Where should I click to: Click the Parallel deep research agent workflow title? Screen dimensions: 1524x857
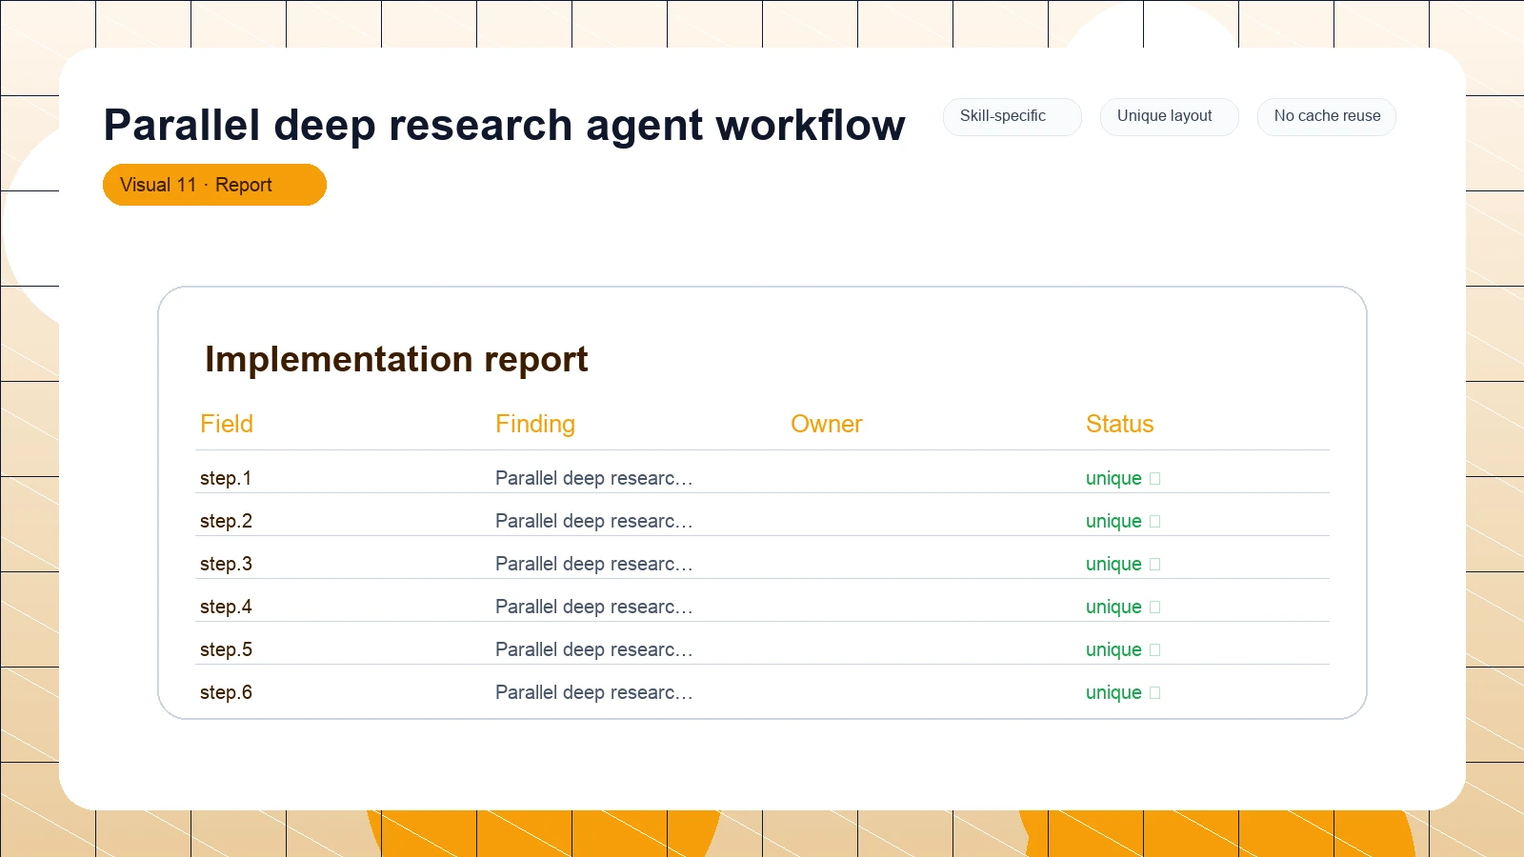tap(505, 126)
